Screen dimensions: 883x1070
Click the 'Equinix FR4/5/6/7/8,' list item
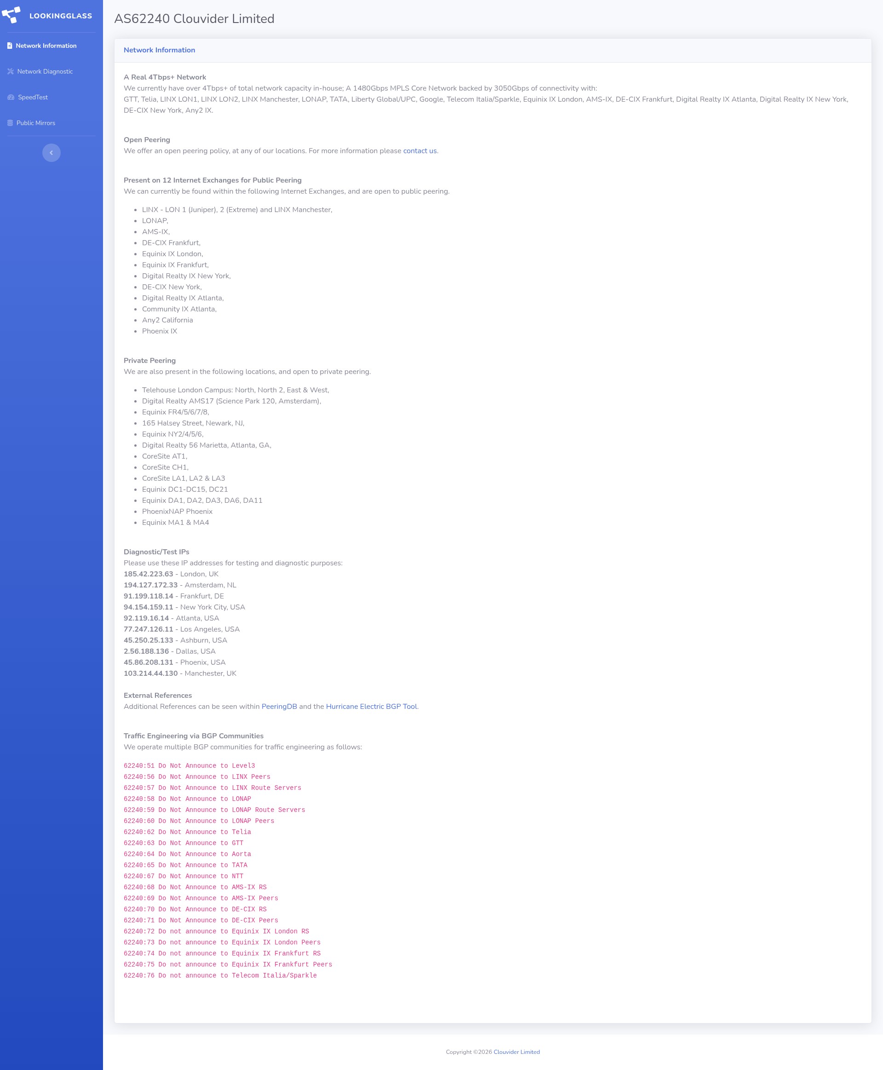(176, 412)
